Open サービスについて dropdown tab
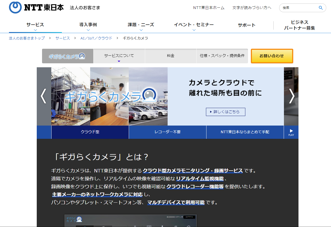Viewport: 331px width, 227px height. (x=119, y=56)
